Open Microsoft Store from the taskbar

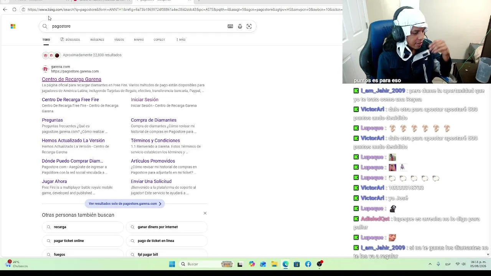[x=297, y=264]
